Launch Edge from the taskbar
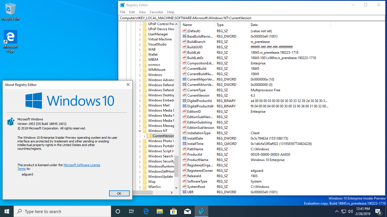This screenshot has height=217, width=387. (146, 211)
